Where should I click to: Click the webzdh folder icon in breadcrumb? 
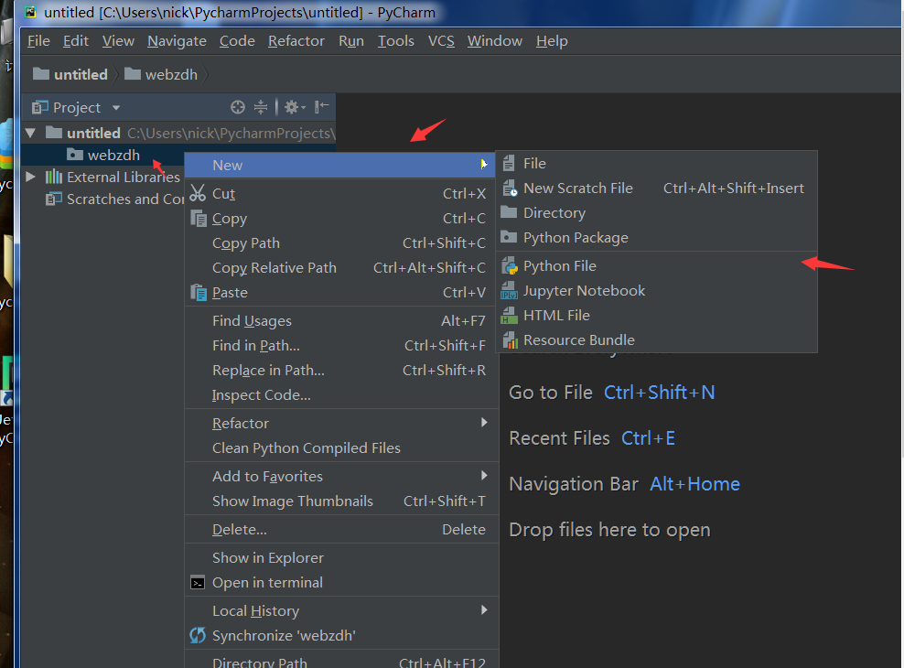click(133, 74)
